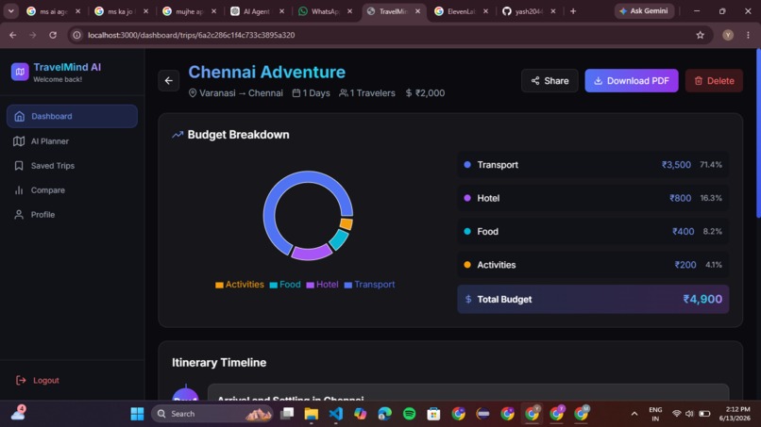Click the Windows taskbar Search box
The image size is (761, 427).
coord(212,414)
